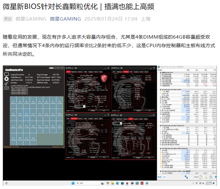Click HWiNFO network monitors icon

[x=186, y=177]
